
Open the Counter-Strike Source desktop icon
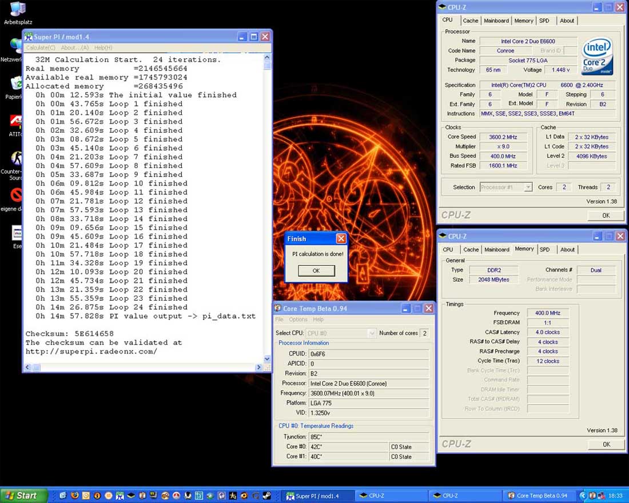(x=16, y=159)
